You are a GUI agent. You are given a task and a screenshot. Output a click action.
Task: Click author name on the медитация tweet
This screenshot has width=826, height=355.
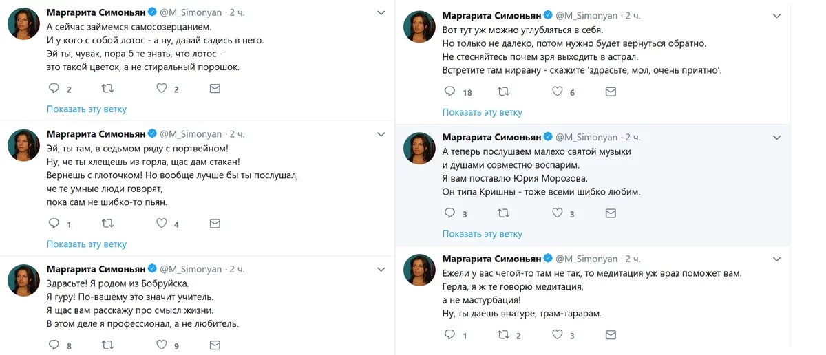pyautogui.click(x=492, y=259)
